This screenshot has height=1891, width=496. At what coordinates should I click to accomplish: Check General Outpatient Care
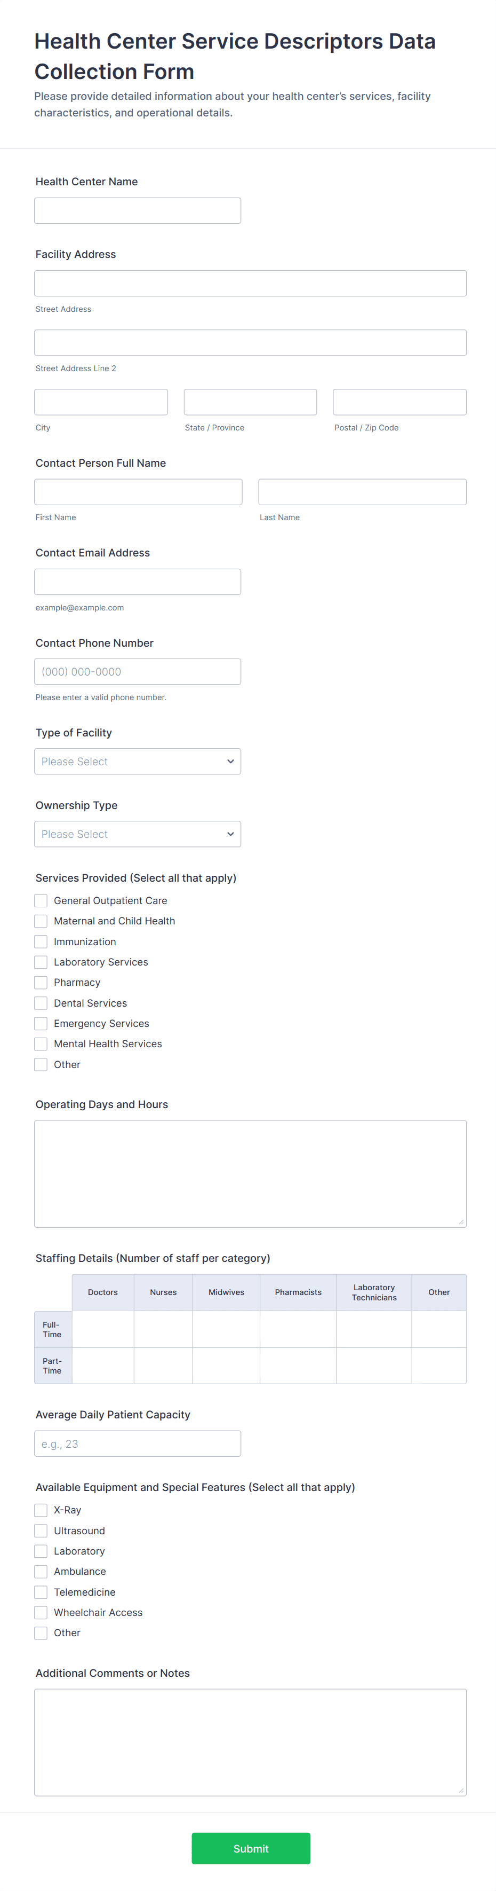(x=41, y=901)
